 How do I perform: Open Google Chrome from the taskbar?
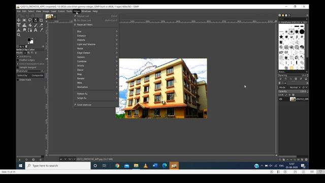click(x=117, y=166)
